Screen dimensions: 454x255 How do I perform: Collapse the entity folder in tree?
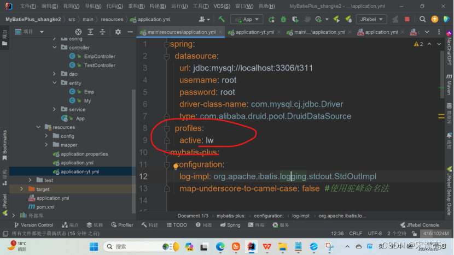click(55, 83)
